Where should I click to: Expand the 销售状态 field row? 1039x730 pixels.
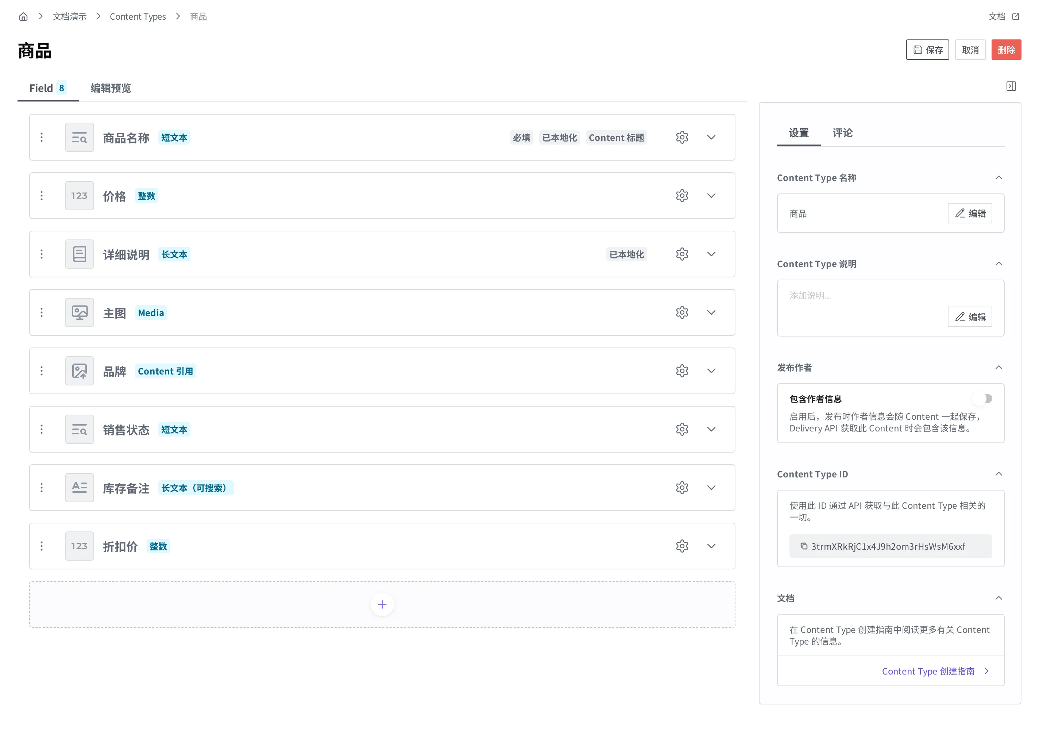(711, 429)
